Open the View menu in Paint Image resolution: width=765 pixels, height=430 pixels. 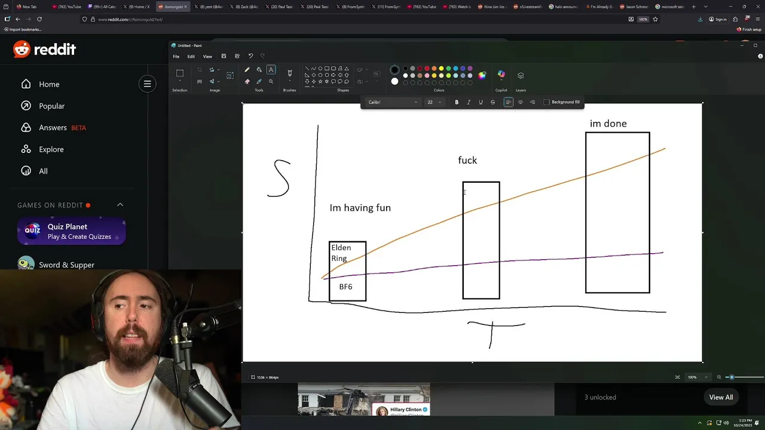tap(207, 57)
